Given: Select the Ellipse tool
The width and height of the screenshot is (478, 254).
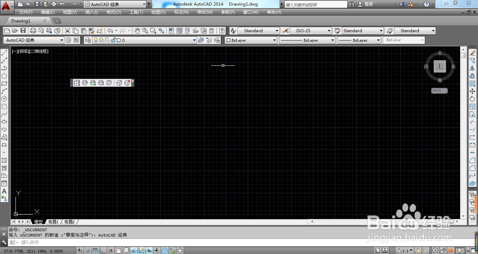Looking at the screenshot, I should pos(4,122).
